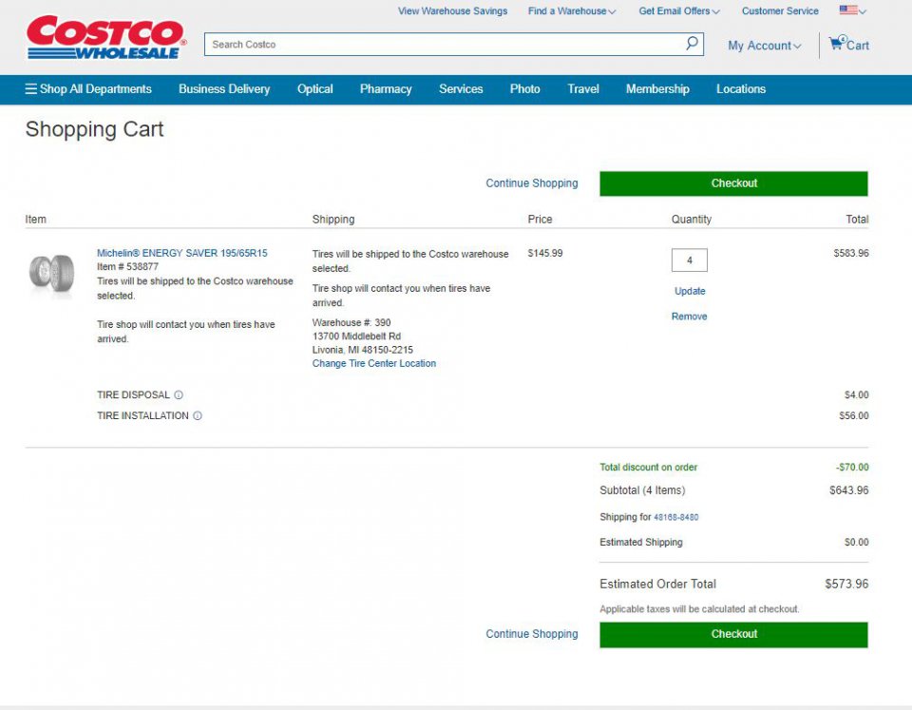The width and height of the screenshot is (912, 710).
Task: Click the Total discount value -$70.00
Action: click(852, 468)
